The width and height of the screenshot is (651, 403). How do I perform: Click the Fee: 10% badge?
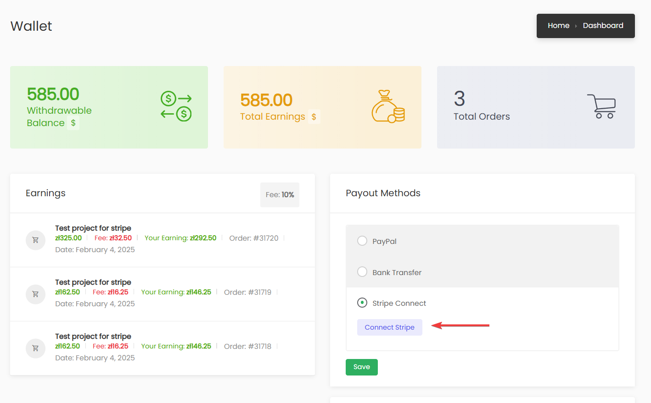tap(280, 195)
